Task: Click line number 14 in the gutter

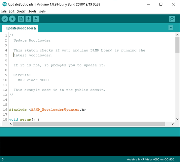Action: [5, 100]
